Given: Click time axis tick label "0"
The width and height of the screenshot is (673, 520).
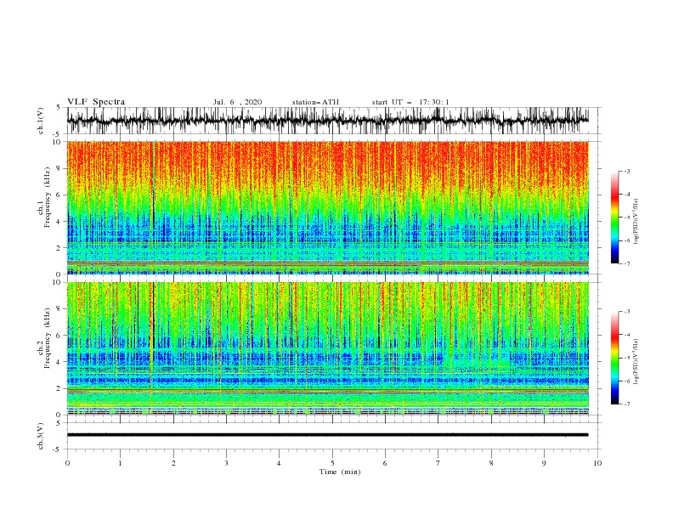Looking at the screenshot, I should click(67, 463).
